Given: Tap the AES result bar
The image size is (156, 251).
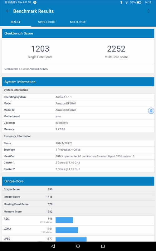Looking at the screenshot, I should tap(64, 220).
